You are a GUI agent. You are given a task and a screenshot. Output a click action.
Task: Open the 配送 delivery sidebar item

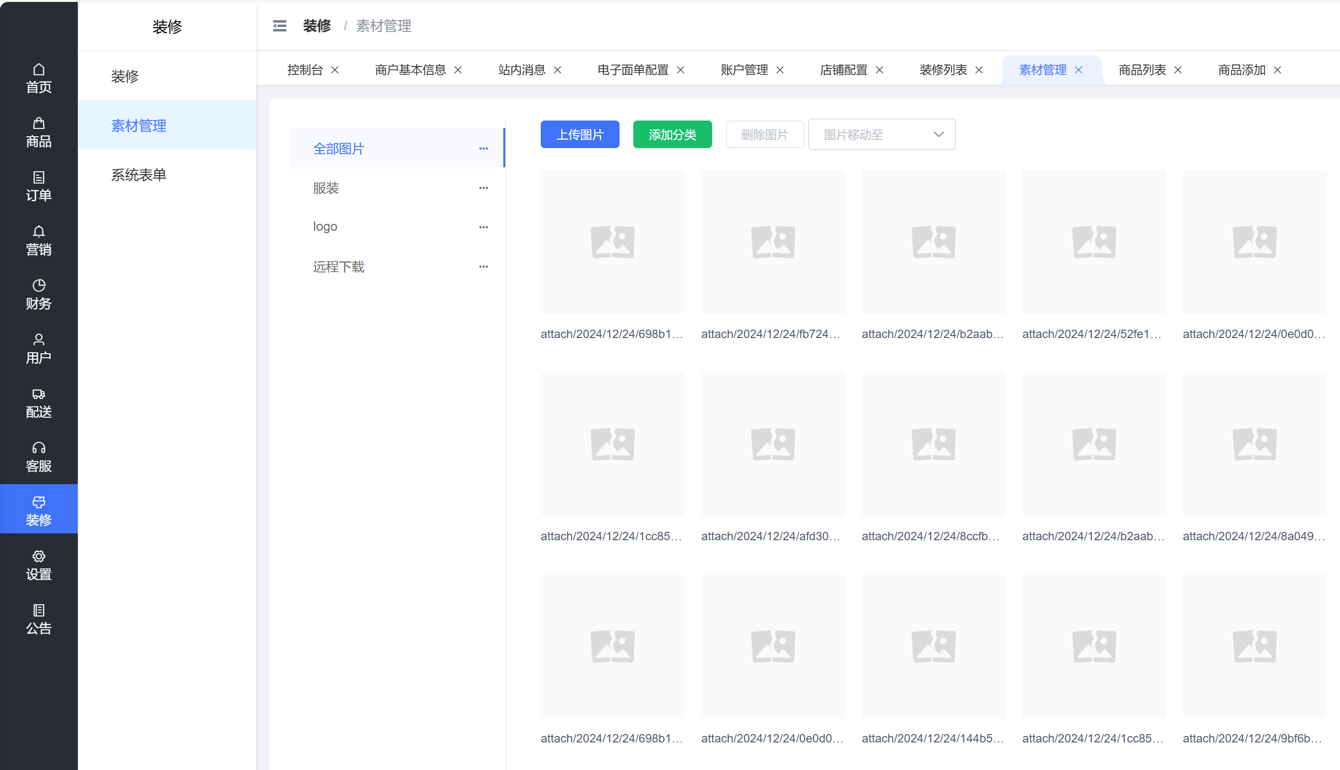click(x=38, y=403)
